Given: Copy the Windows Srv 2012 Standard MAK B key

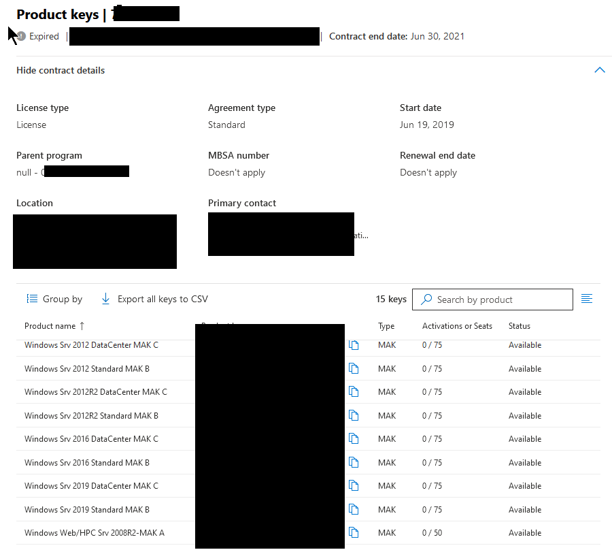Looking at the screenshot, I should (x=354, y=368).
